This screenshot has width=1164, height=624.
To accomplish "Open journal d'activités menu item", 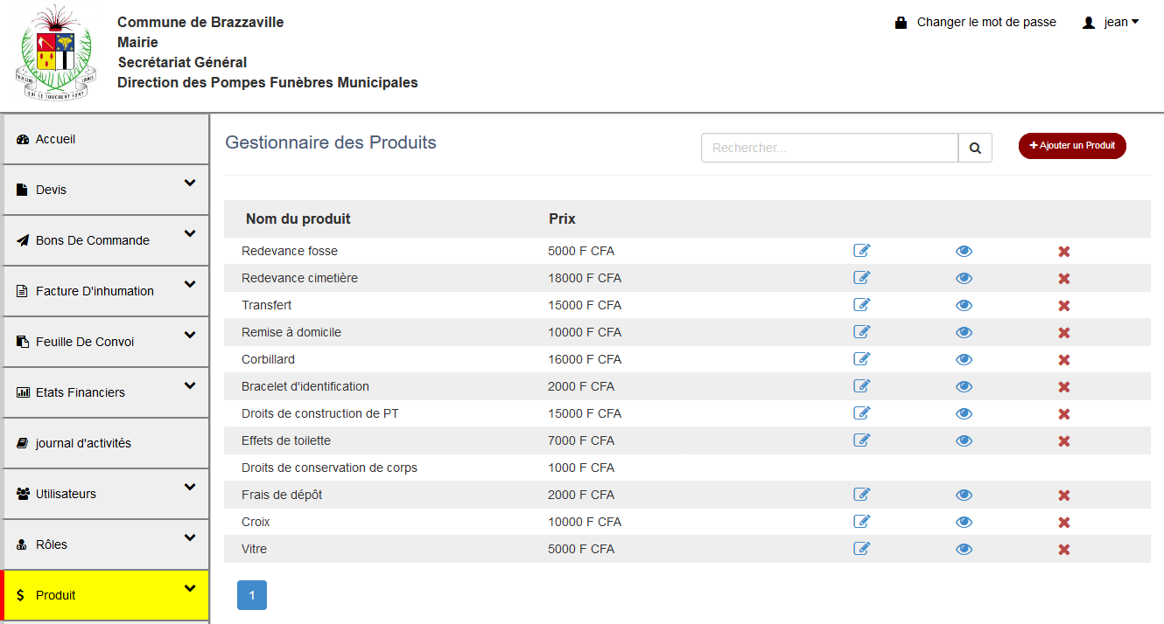I will (83, 443).
